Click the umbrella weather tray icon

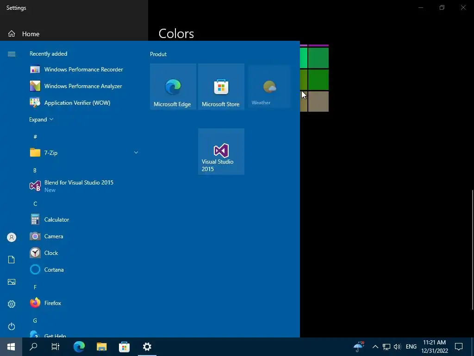click(x=359, y=347)
